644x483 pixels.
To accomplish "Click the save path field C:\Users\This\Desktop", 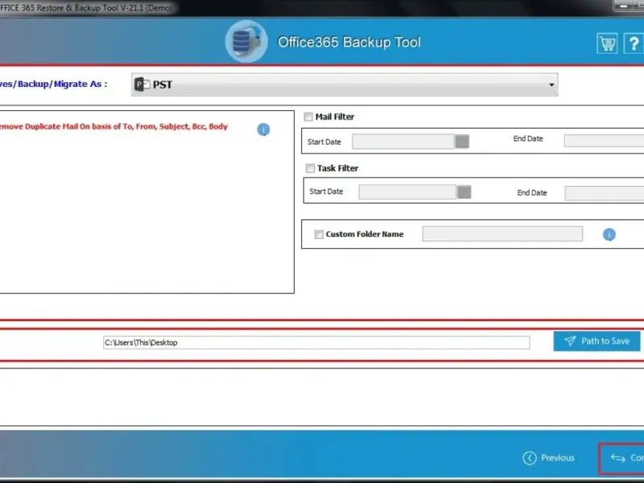I will (x=316, y=343).
